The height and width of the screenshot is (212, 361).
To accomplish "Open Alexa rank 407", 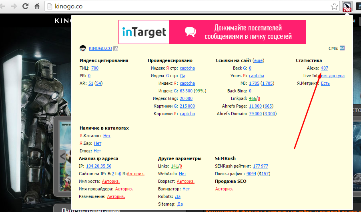I will click(x=325, y=68).
